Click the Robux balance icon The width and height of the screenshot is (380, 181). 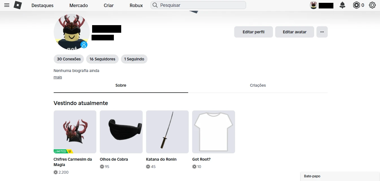click(357, 5)
